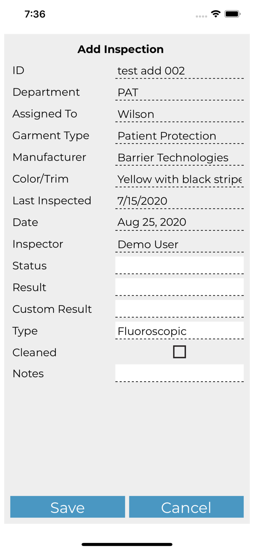Tap the ID field test add 002

click(179, 71)
